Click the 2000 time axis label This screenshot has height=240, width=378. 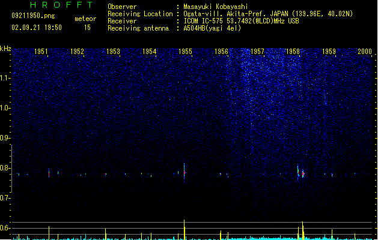click(x=365, y=51)
